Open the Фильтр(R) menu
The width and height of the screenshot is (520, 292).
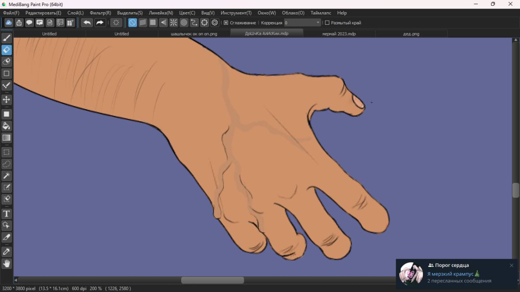pos(100,13)
